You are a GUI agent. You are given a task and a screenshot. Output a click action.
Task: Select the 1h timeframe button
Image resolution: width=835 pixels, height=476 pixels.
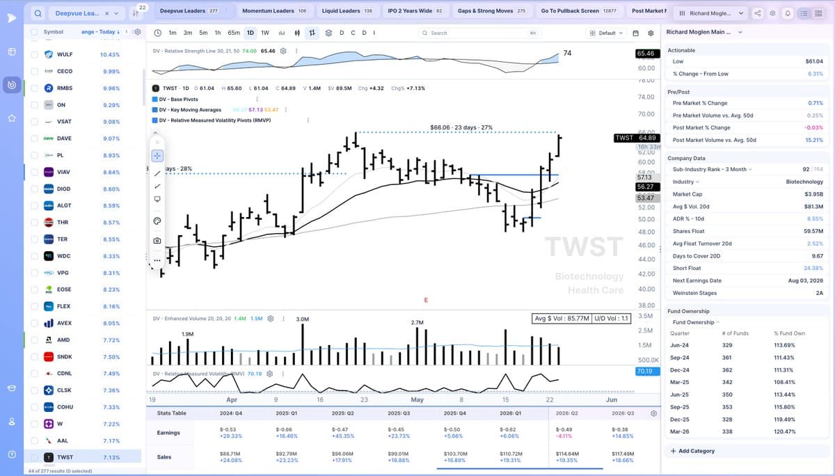(x=218, y=33)
